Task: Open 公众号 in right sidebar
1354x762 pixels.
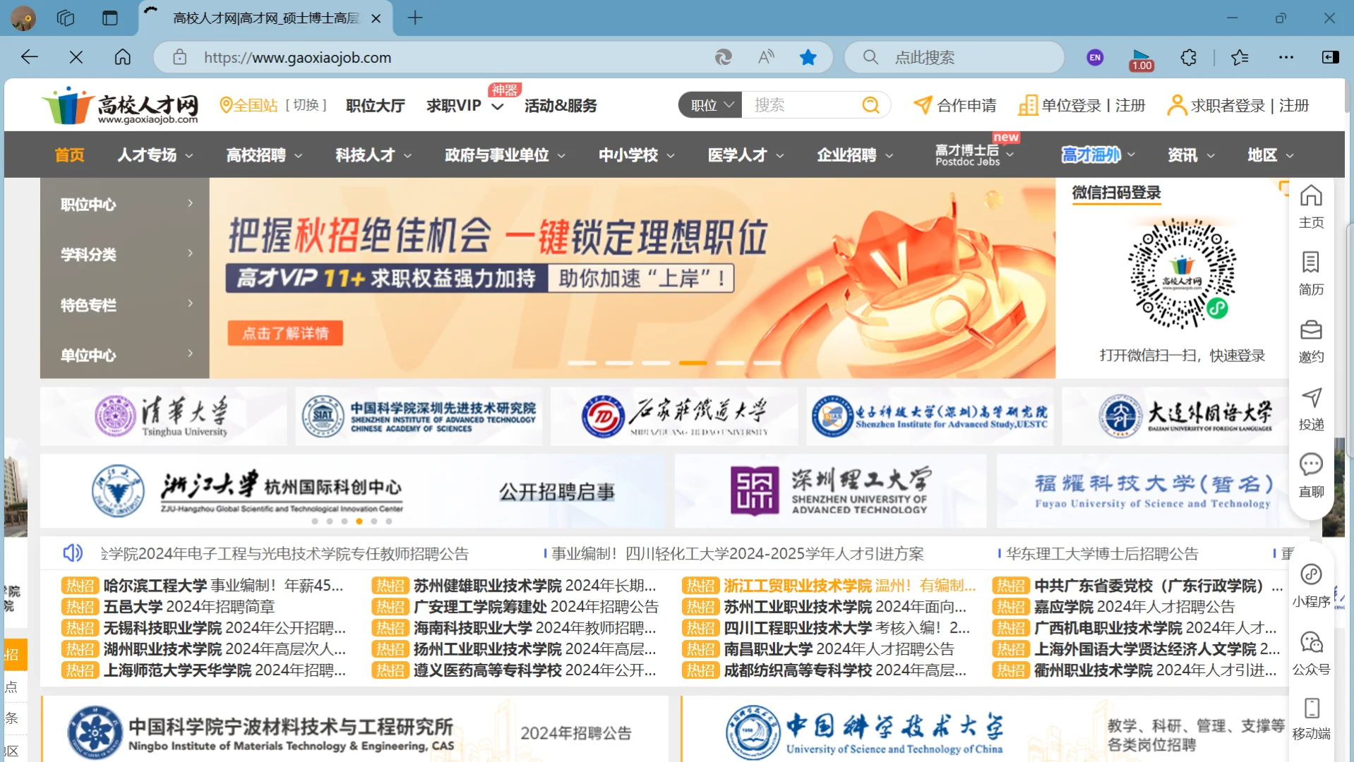Action: point(1311,654)
